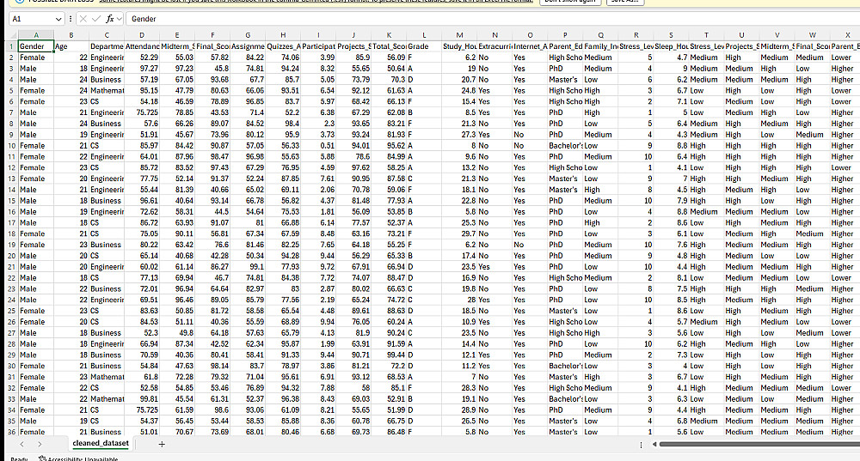Click the accessibility checker icon in status bar
860x461 pixels.
coord(42,458)
